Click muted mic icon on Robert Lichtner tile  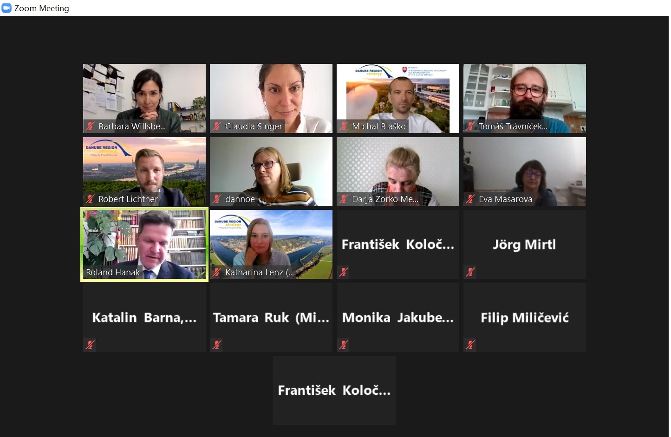(90, 199)
